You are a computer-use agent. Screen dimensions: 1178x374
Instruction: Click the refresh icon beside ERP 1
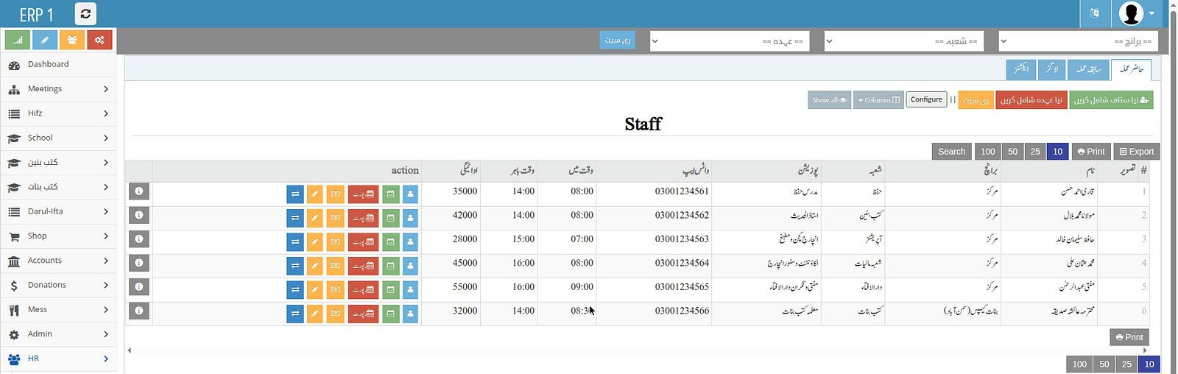85,13
